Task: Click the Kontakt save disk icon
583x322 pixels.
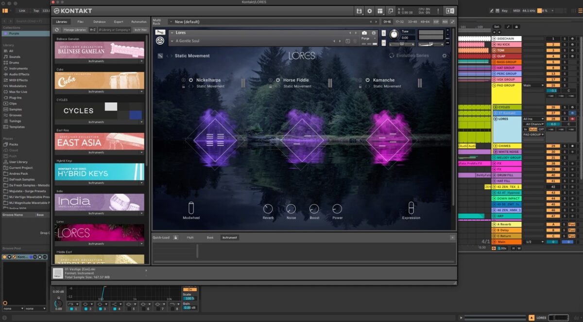Action: coord(359,11)
